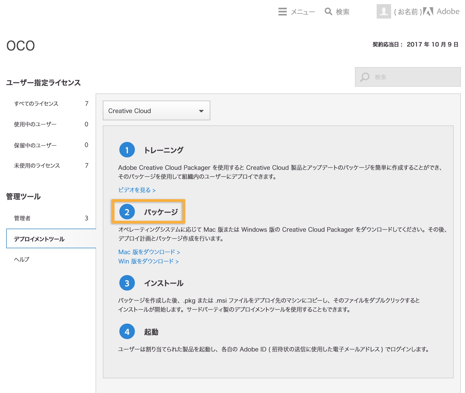
Task: Click the step 3 circle icon
Action: [127, 283]
